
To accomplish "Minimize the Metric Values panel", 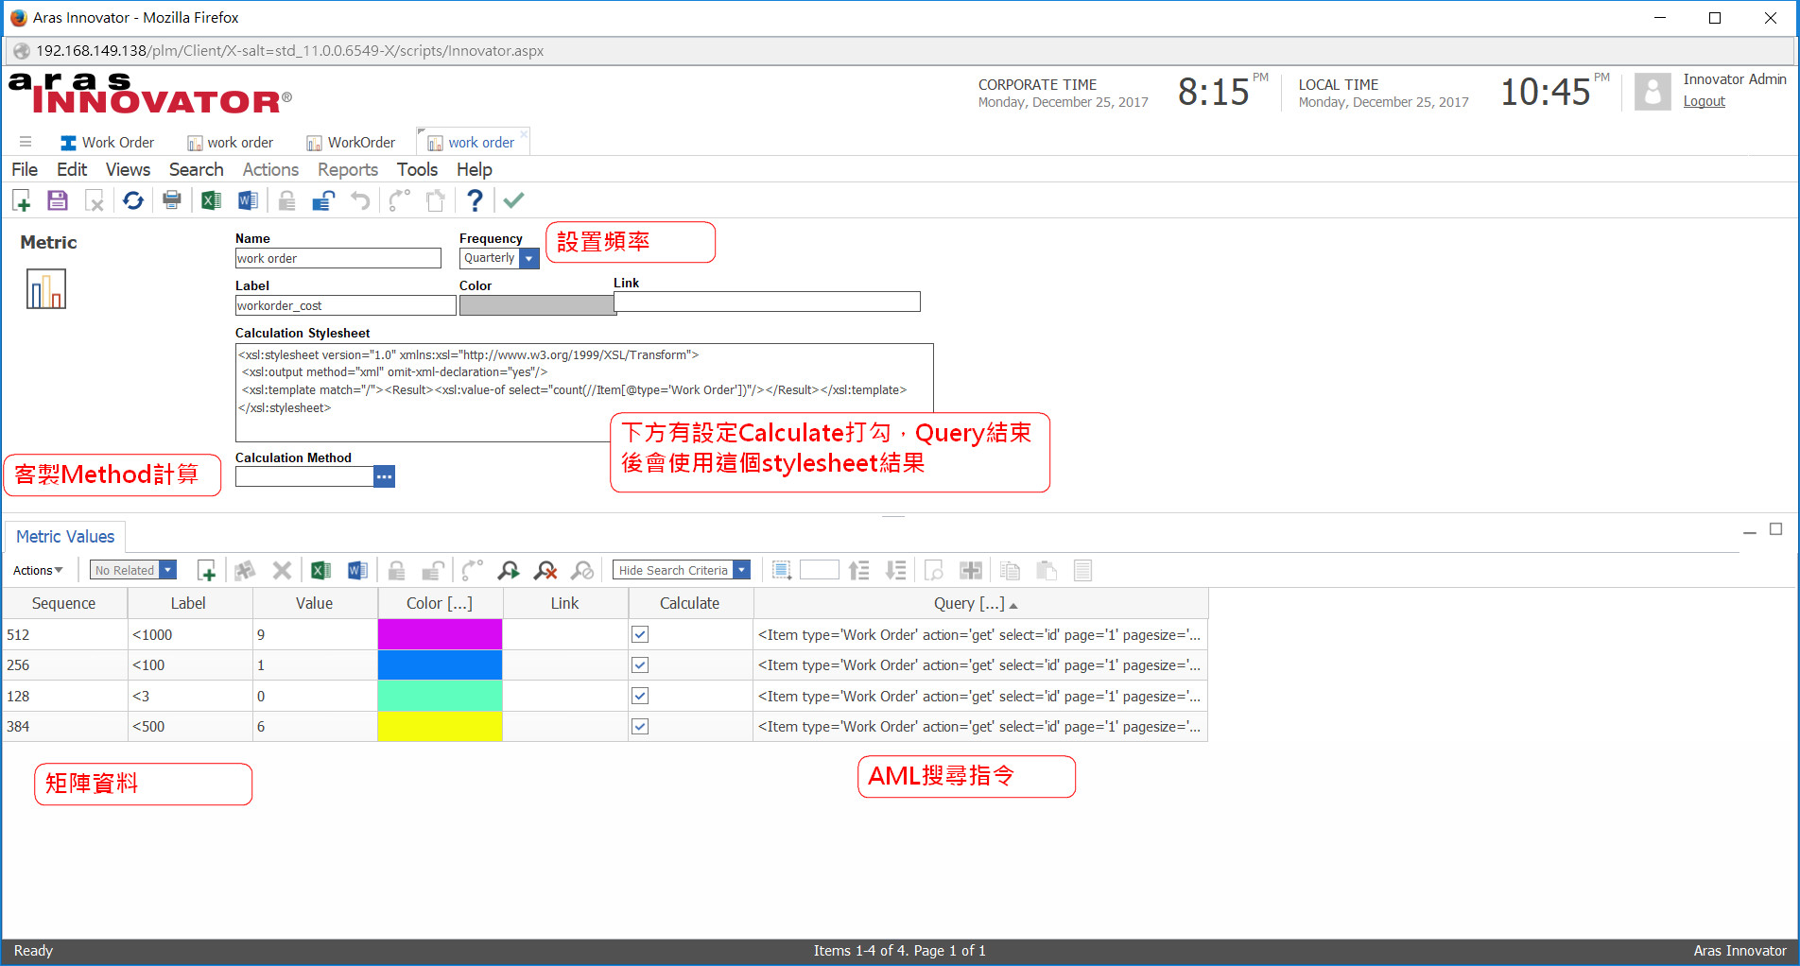I will 1750,533.
